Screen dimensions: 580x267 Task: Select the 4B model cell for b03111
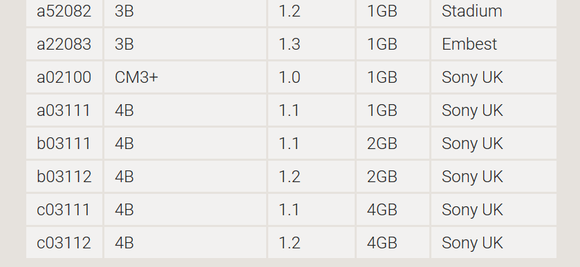point(185,144)
